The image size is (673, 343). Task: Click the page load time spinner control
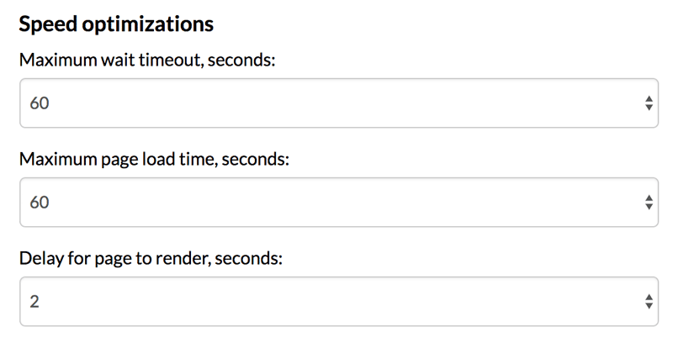(x=649, y=203)
